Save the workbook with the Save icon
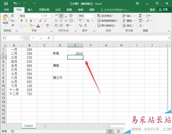172x134 pixels. tap(6, 3)
